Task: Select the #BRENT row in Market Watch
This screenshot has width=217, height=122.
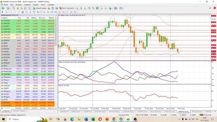Action: pos(28,40)
